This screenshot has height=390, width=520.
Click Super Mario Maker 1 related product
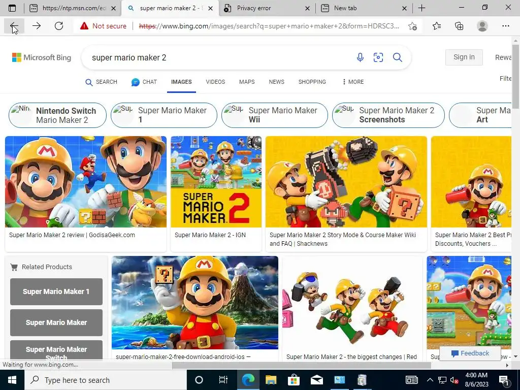tap(56, 291)
